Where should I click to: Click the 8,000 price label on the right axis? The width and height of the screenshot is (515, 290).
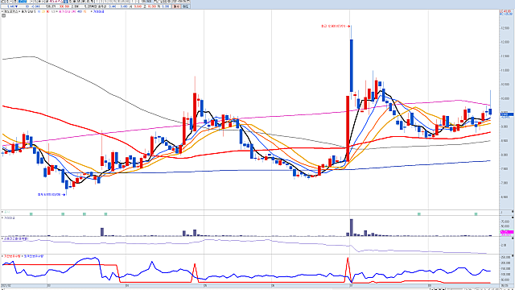[505, 155]
